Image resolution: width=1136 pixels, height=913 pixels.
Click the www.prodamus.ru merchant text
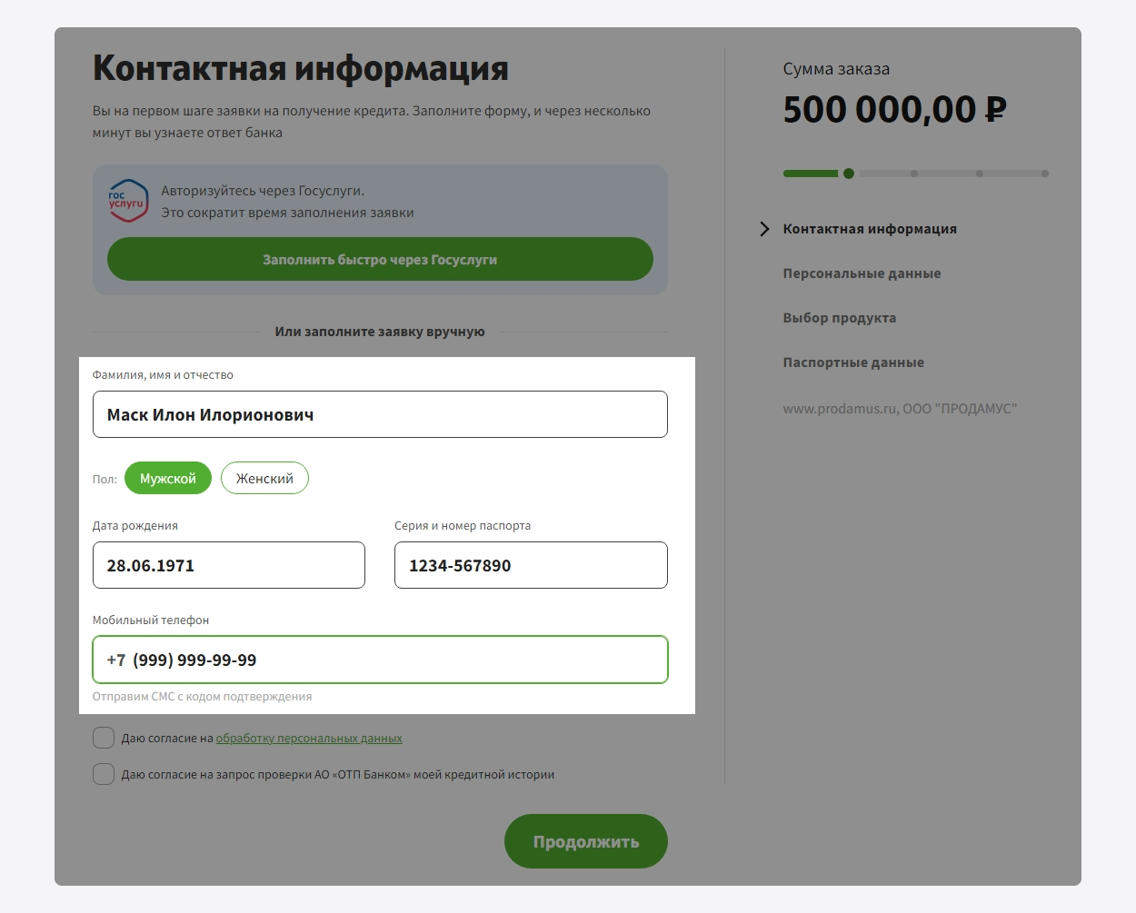click(x=899, y=409)
